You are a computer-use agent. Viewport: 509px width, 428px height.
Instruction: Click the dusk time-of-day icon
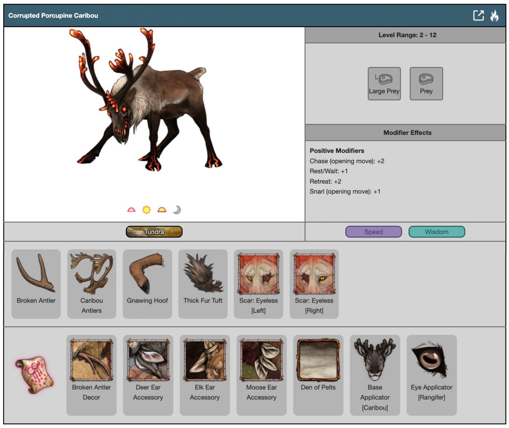[x=162, y=210]
